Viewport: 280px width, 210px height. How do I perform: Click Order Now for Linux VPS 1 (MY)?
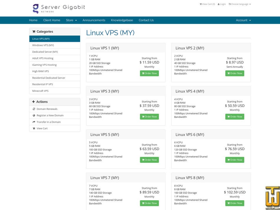[x=149, y=73]
